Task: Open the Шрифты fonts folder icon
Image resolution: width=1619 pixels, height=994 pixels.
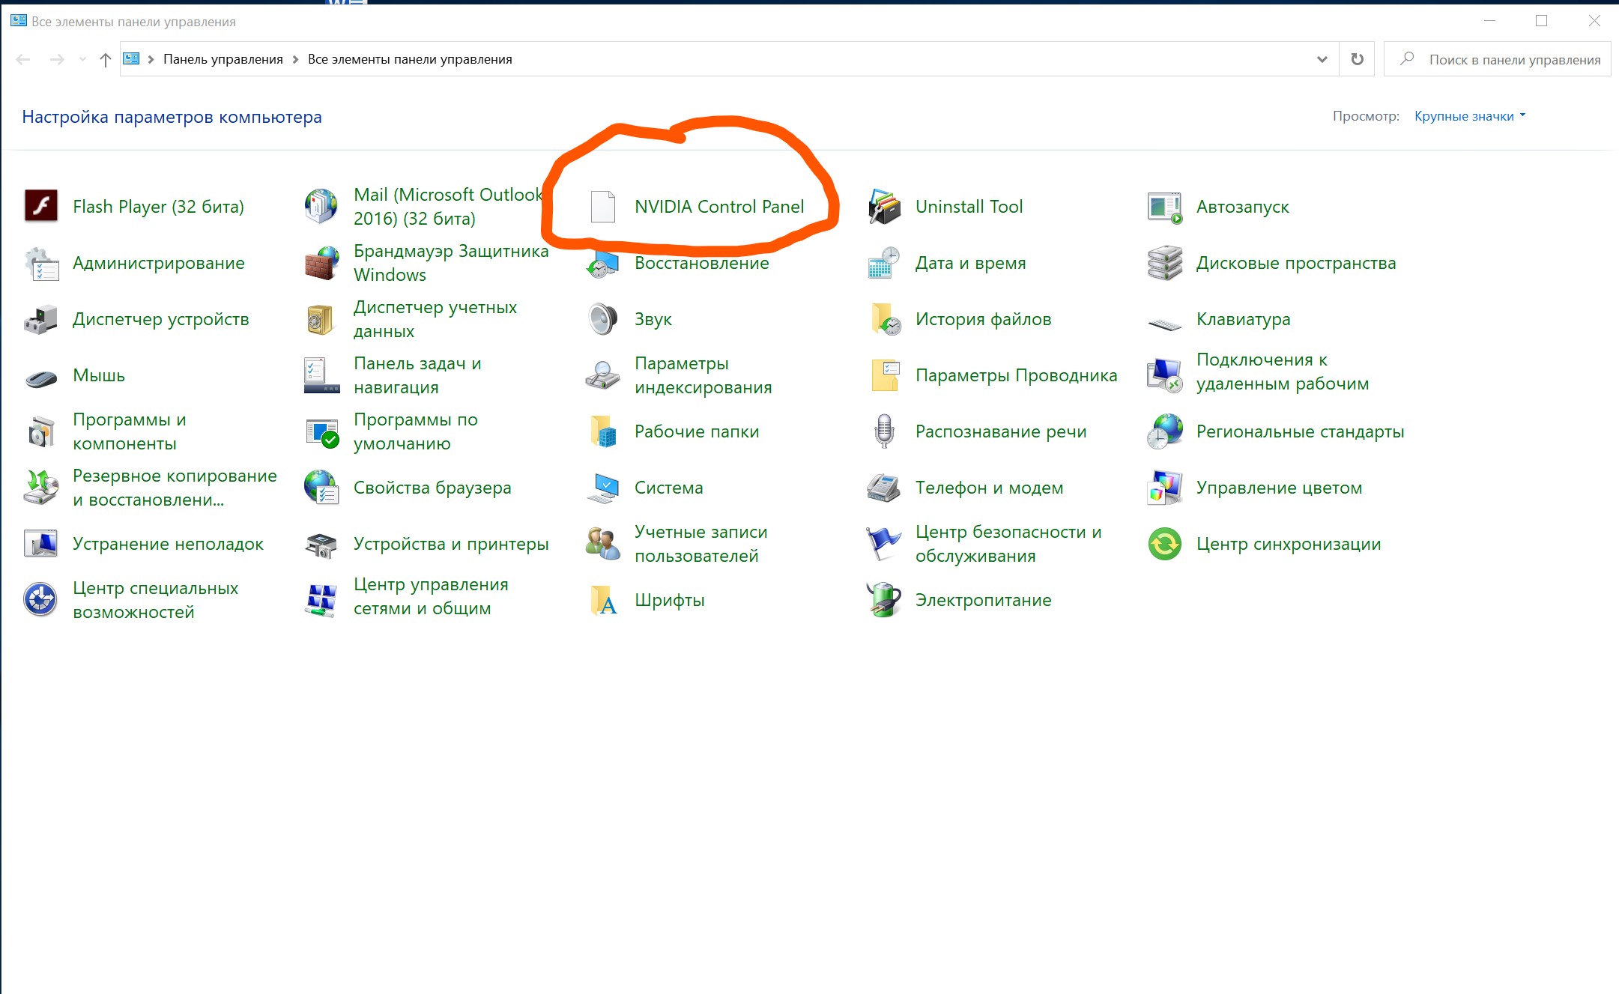Action: [603, 600]
